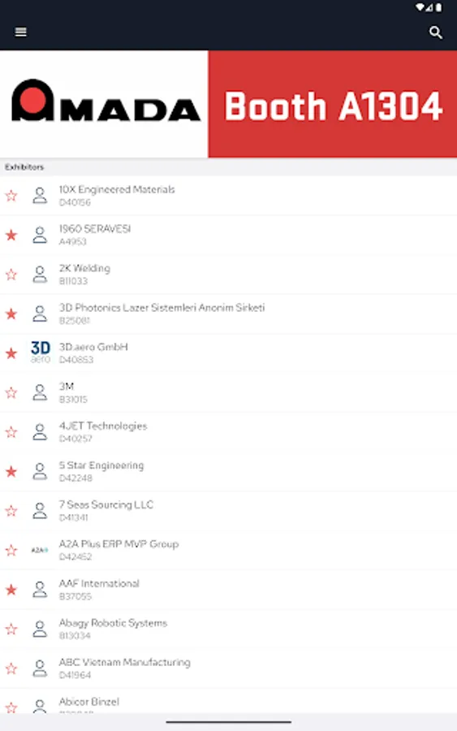This screenshot has height=731, width=457.
Task: Click the avatar icon beside 3M
Action: coord(40,392)
